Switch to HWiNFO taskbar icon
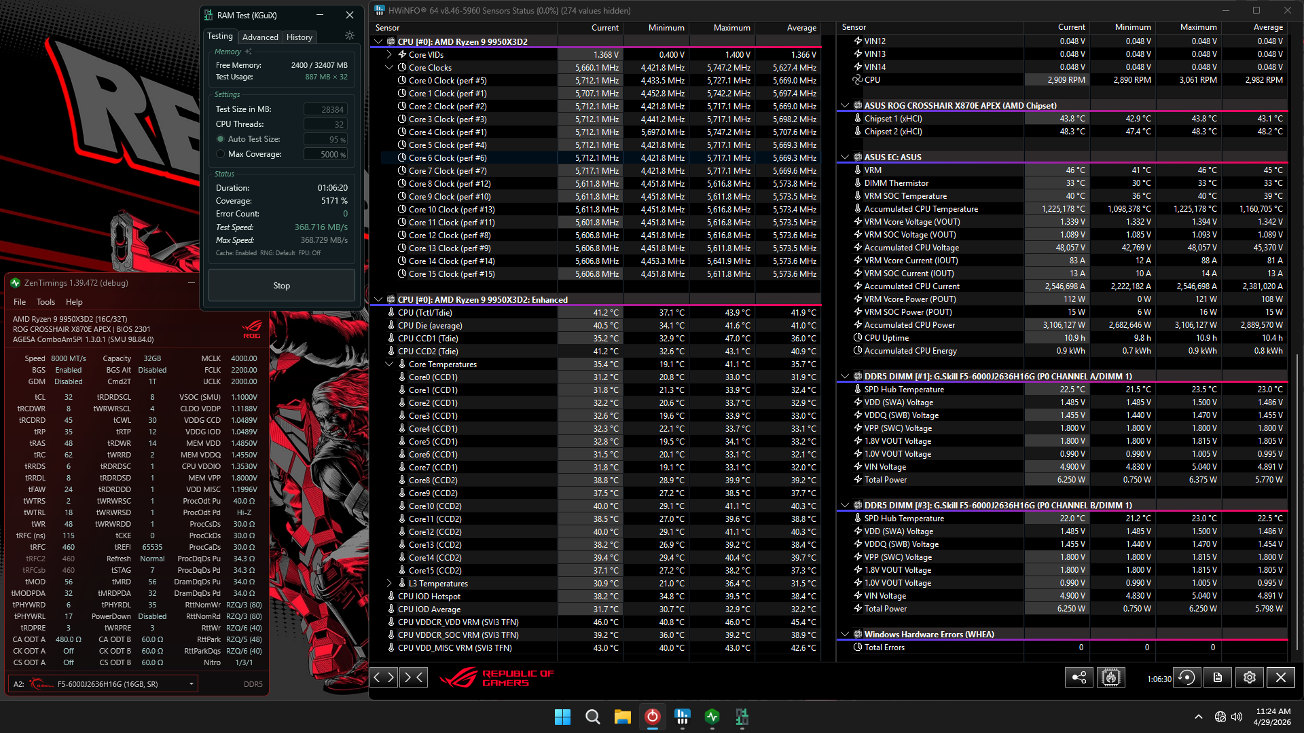1304x733 pixels. click(682, 717)
